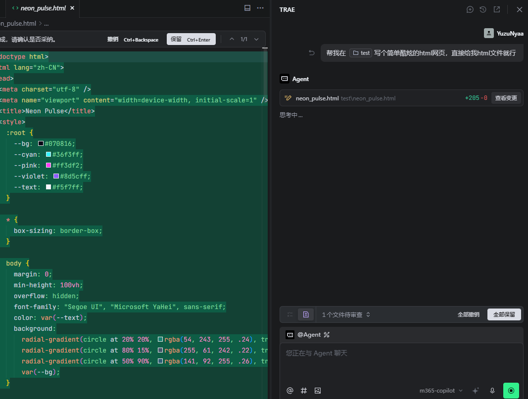Revert the user message with the undo arrow

(x=311, y=53)
